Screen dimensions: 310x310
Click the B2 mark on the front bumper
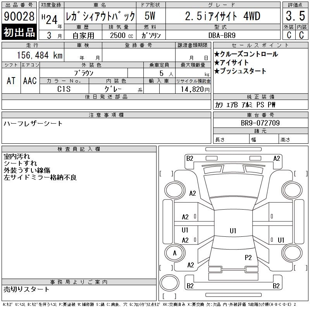pyautogui.click(x=190, y=158)
